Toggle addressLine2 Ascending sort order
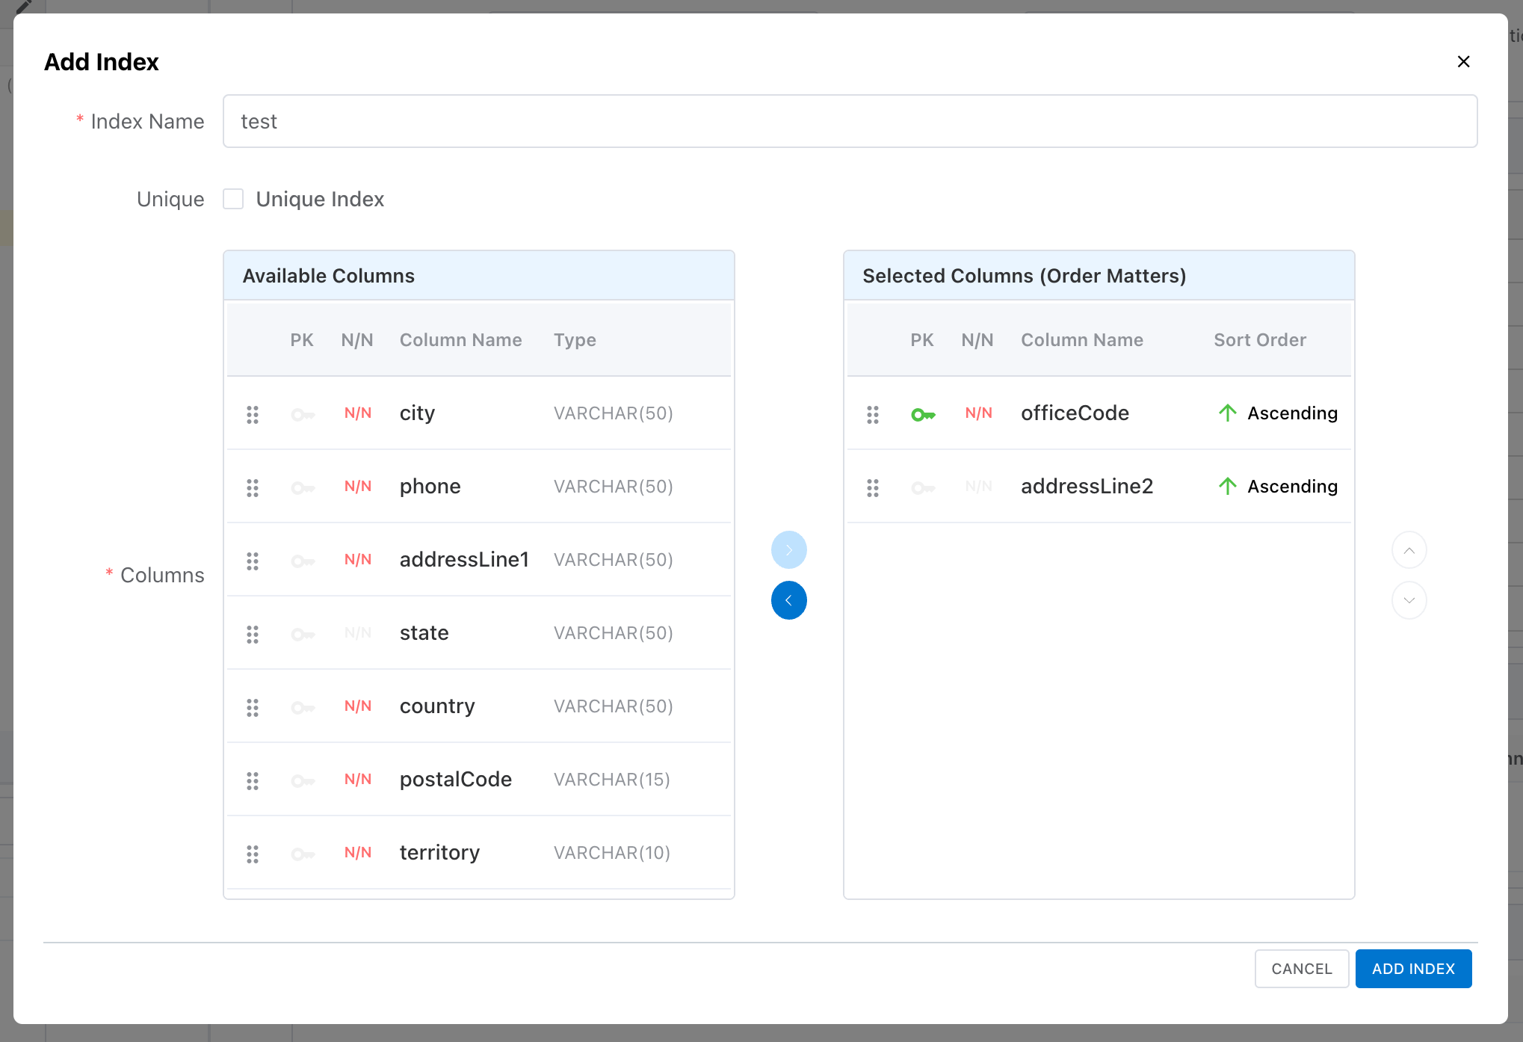Image resolution: width=1523 pixels, height=1042 pixels. click(1277, 486)
